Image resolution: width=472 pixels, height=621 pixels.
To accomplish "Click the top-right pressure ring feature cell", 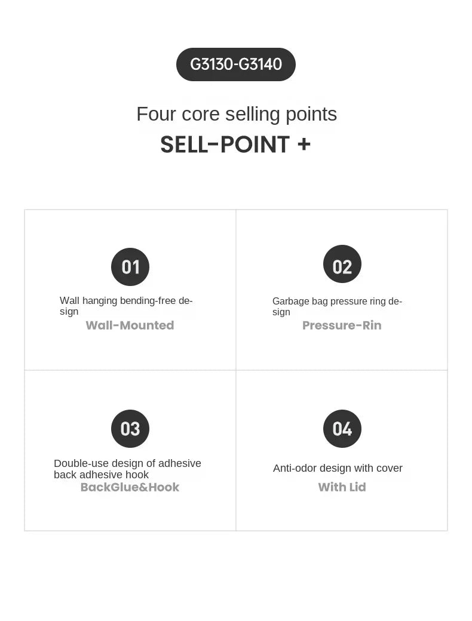I will coord(342,290).
